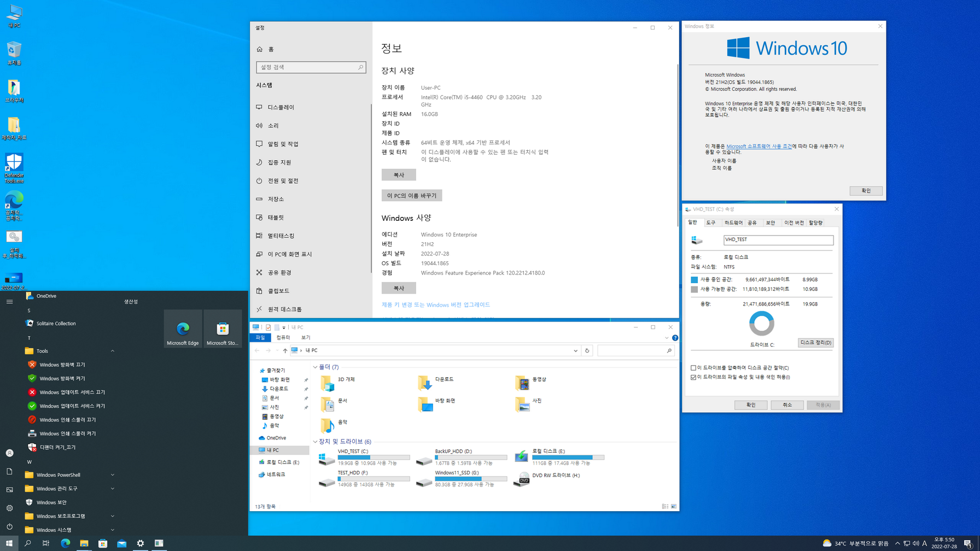980x551 pixels.
Task: Open the Explorer help icon
Action: click(675, 338)
